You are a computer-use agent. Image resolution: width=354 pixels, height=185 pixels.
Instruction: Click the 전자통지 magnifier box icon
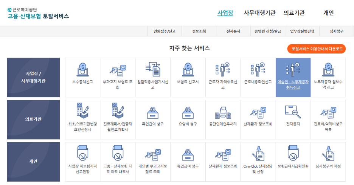(293, 112)
